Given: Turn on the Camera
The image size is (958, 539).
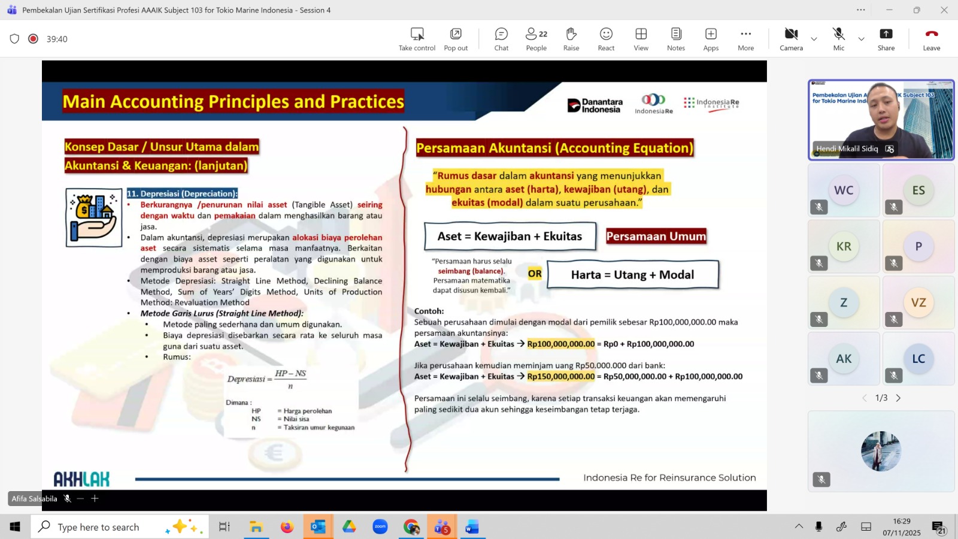Looking at the screenshot, I should coord(791,39).
